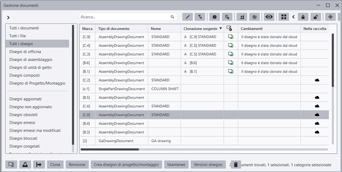The width and height of the screenshot is (342, 172).
Task: Click the horizontal scrollbar under the table
Action: 109,149
